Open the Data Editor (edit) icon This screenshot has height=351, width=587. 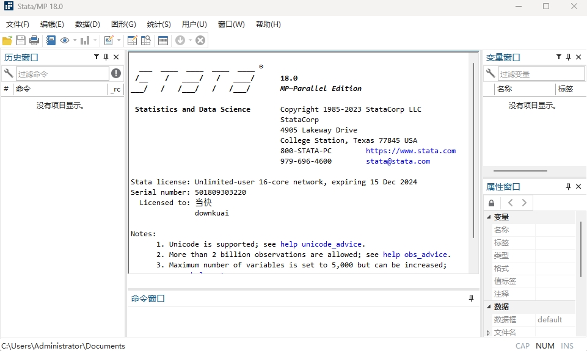pyautogui.click(x=132, y=40)
